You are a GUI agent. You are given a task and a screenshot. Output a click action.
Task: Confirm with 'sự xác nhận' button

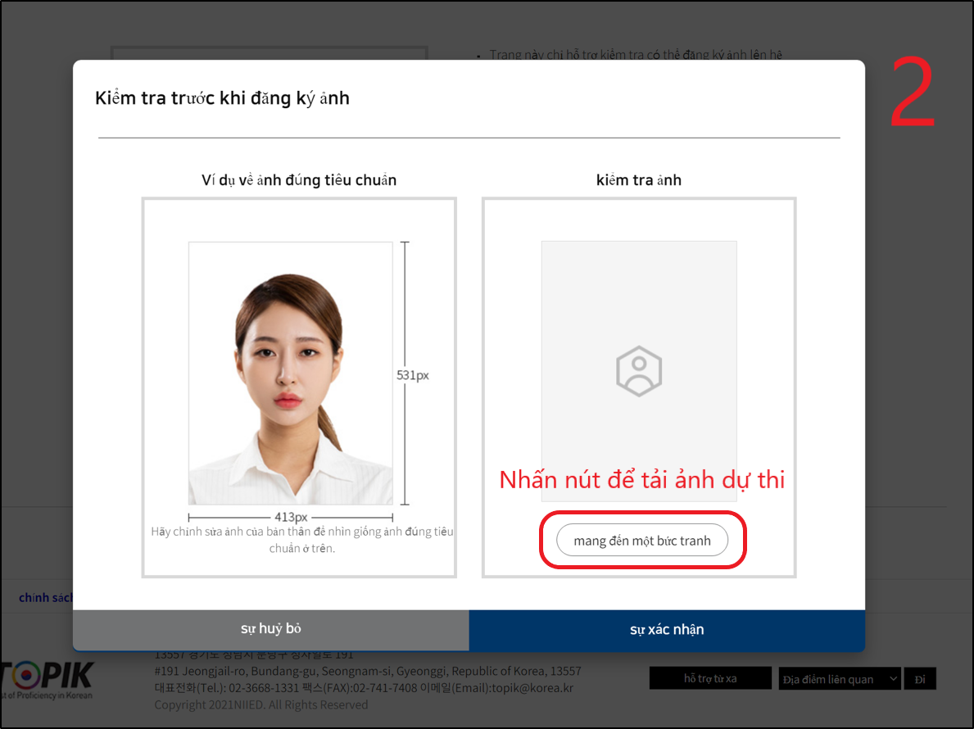666,629
